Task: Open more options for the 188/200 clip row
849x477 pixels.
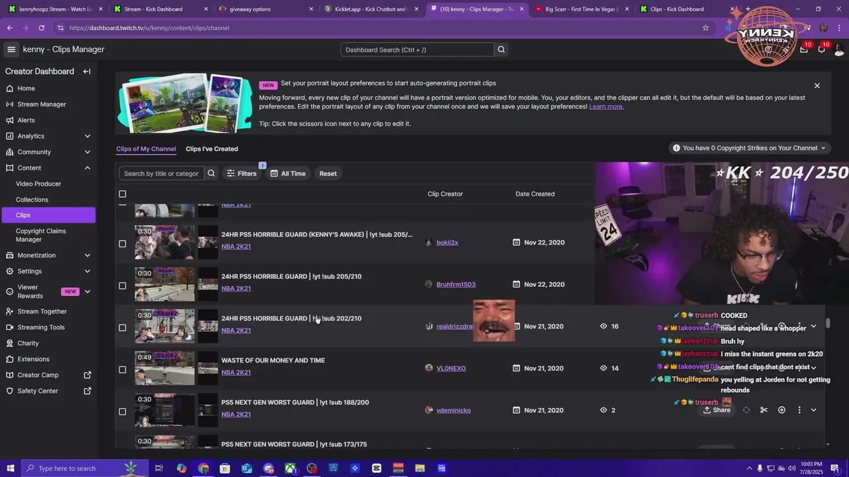Action: tap(799, 410)
